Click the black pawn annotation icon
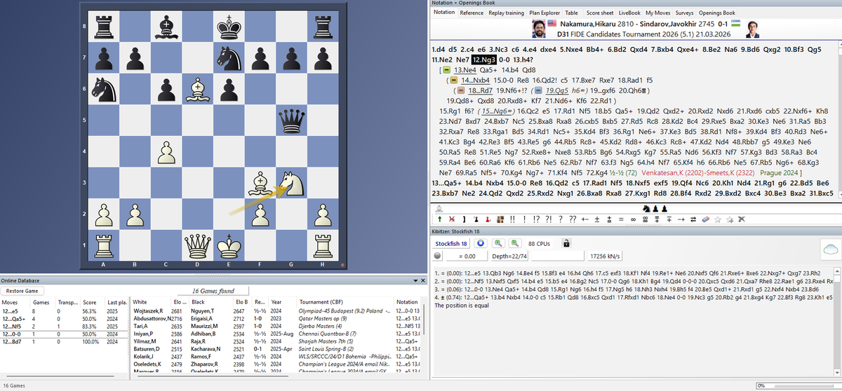The image size is (842, 391). coord(476,219)
